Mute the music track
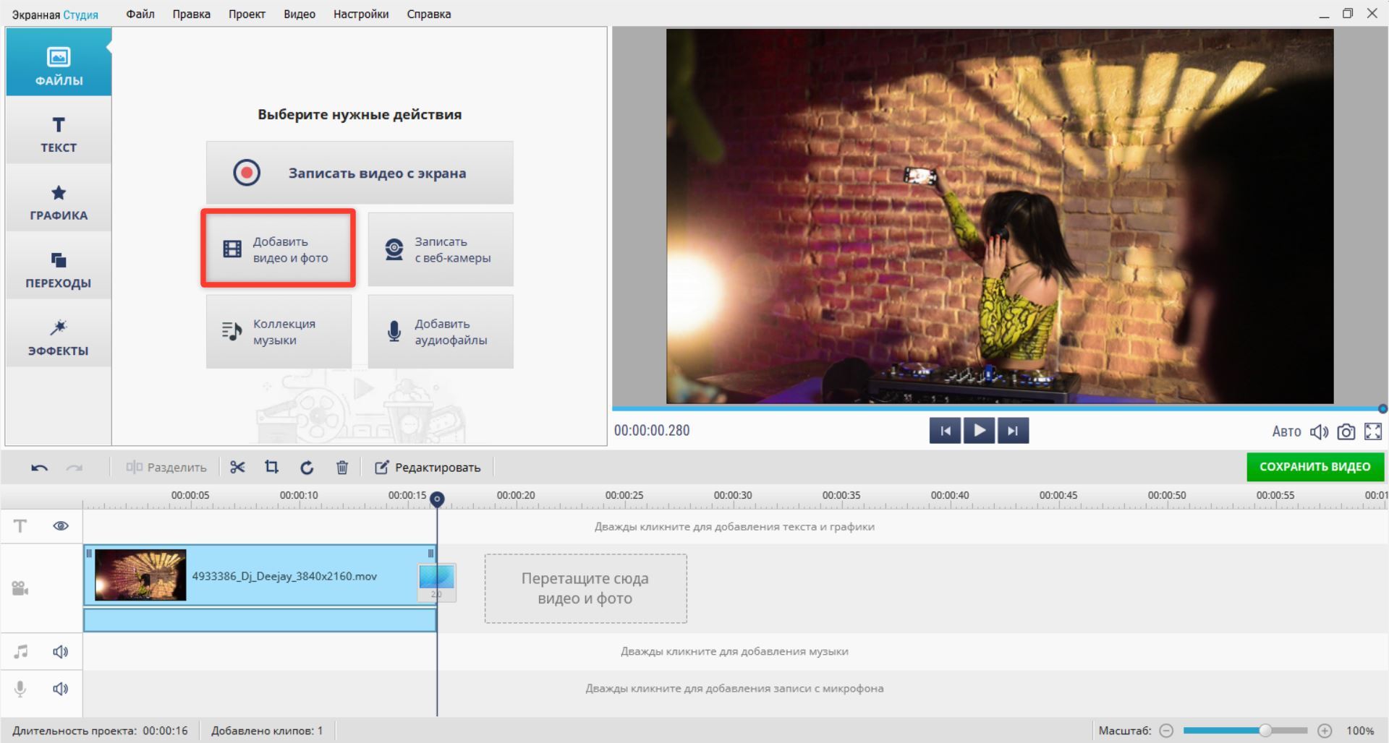 point(61,652)
